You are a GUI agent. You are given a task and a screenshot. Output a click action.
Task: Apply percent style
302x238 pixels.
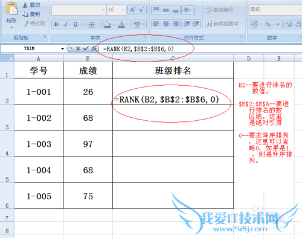tap(268, 24)
